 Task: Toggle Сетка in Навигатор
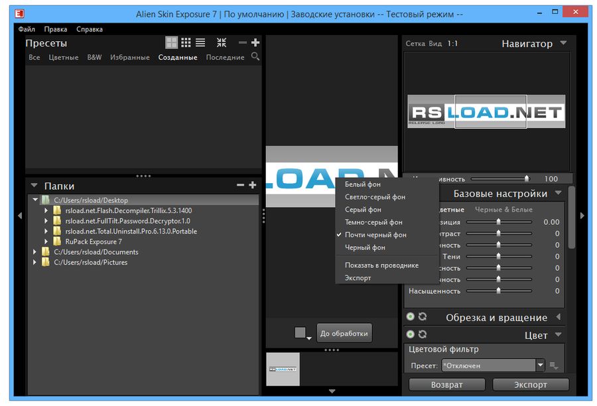pyautogui.click(x=415, y=43)
